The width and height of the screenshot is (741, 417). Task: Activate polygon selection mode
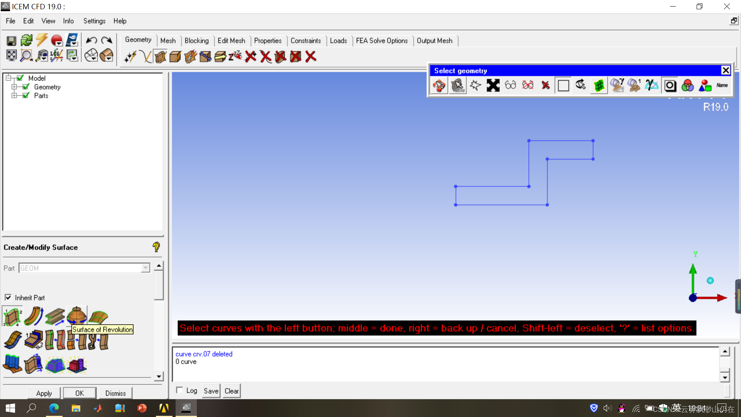(475, 85)
